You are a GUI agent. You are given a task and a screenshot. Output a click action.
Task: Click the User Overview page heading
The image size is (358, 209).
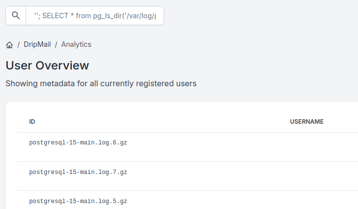47,66
